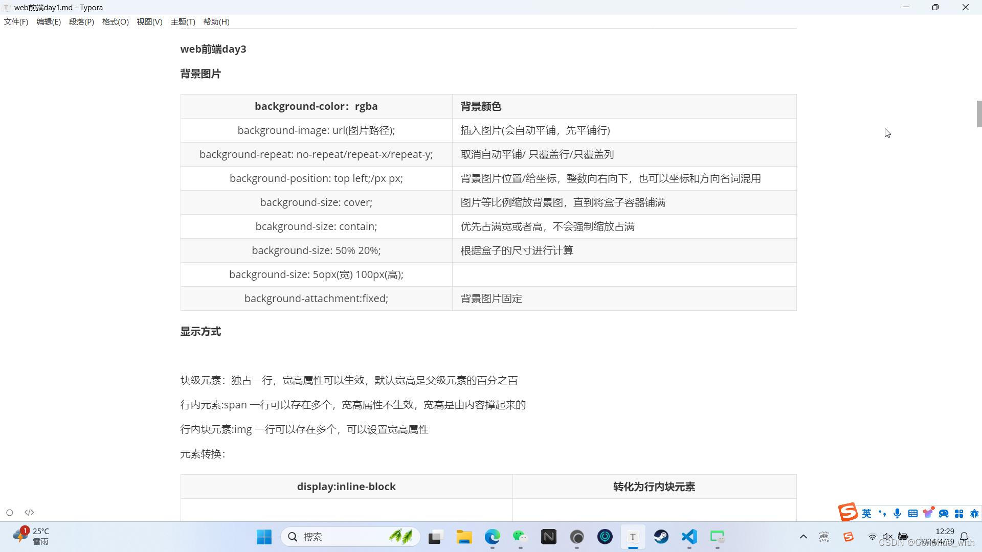Screen dimensions: 982x552
Task: Toggle Sogou punctuation mode icon
Action: tap(882, 513)
